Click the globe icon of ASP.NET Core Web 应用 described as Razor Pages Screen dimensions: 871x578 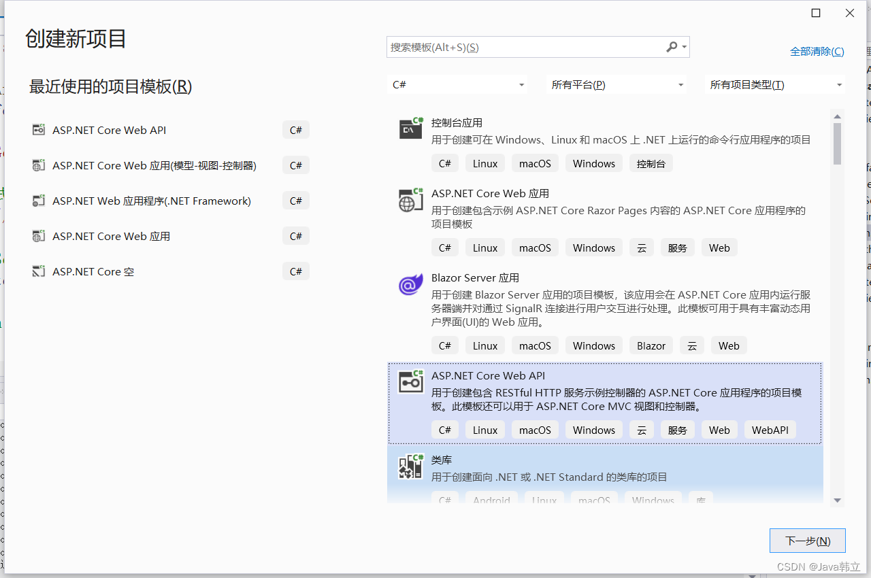[x=411, y=199]
